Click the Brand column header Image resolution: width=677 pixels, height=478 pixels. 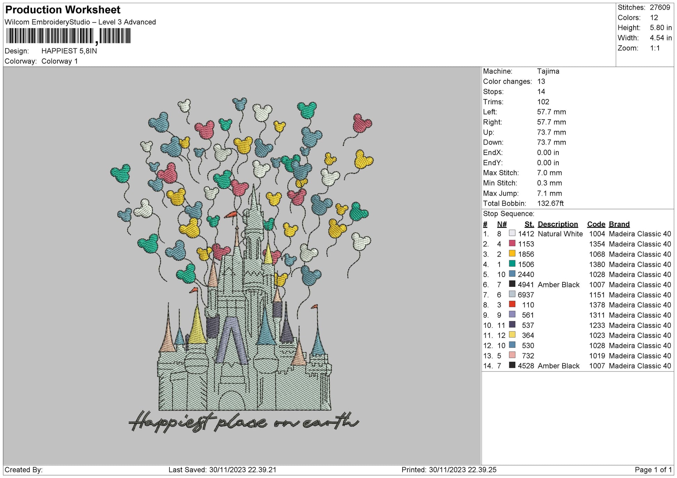619,224
